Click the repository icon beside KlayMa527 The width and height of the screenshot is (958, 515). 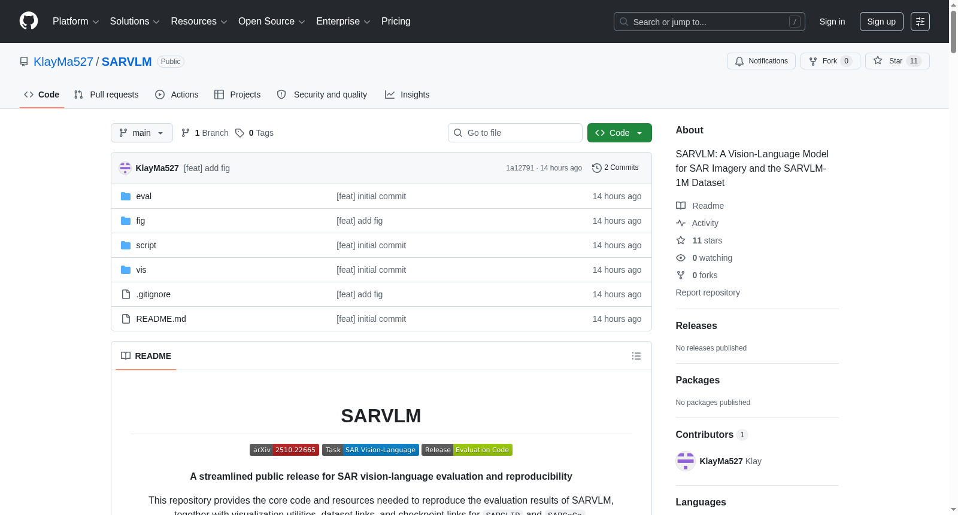(24, 62)
